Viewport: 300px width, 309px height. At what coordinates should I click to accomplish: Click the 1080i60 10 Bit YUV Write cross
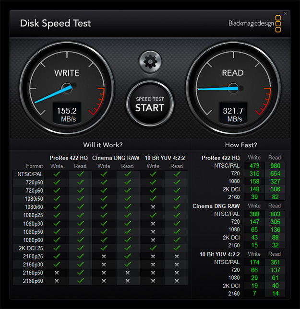point(153,207)
